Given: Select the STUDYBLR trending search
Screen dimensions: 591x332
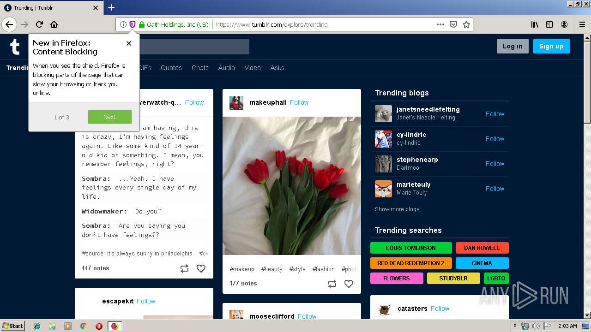Looking at the screenshot, I should [453, 278].
